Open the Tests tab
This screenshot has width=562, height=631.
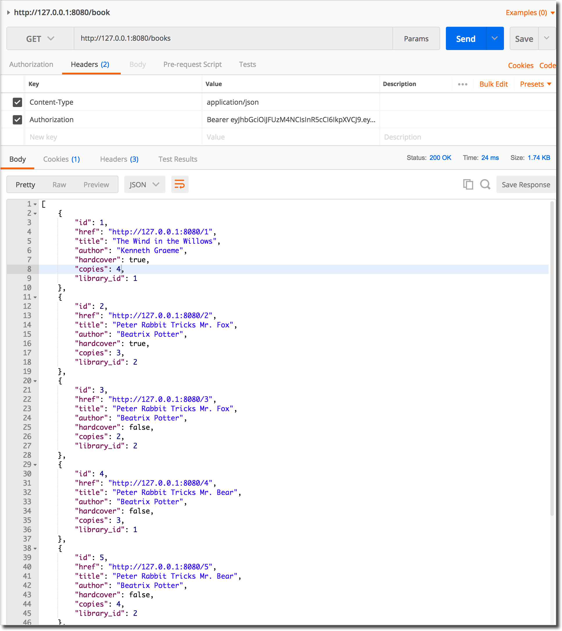click(247, 64)
